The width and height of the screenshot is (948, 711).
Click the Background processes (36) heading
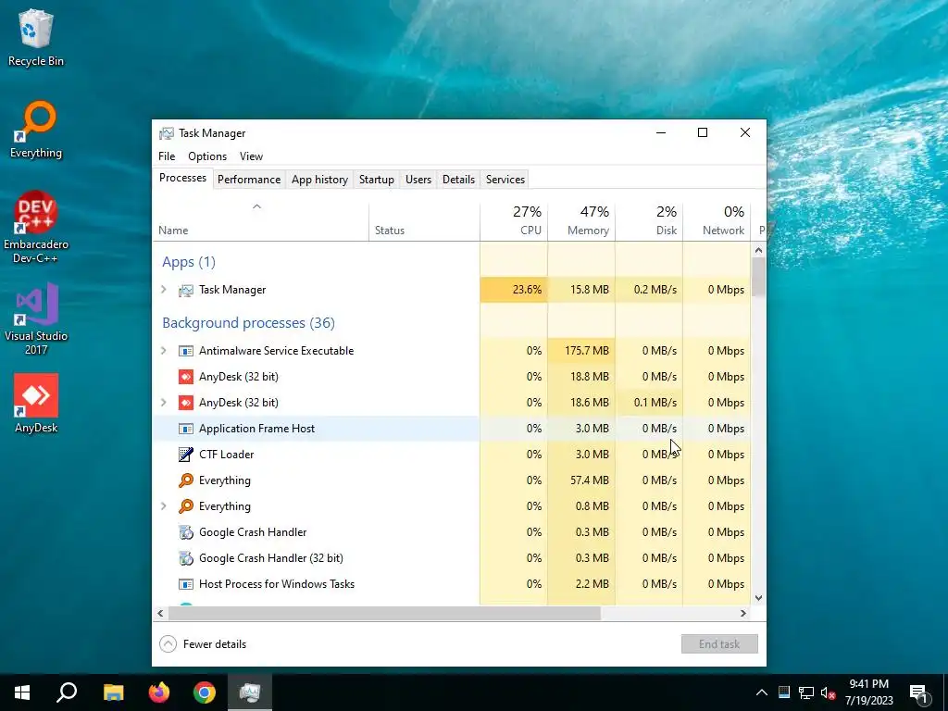[x=248, y=323]
